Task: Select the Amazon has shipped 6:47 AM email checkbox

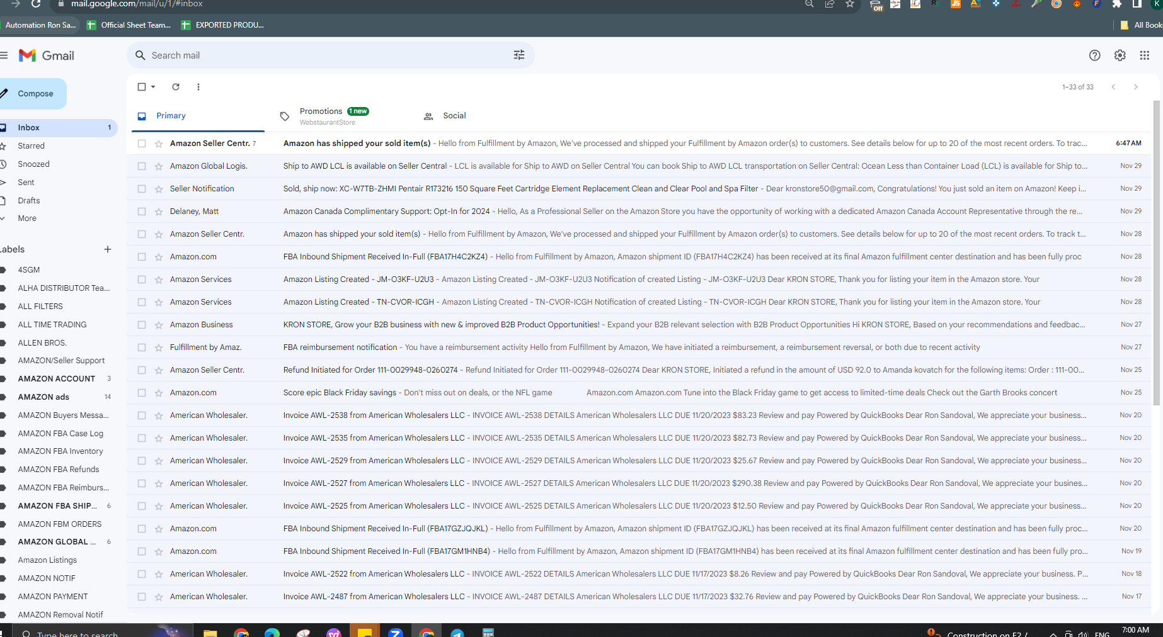Action: tap(142, 144)
